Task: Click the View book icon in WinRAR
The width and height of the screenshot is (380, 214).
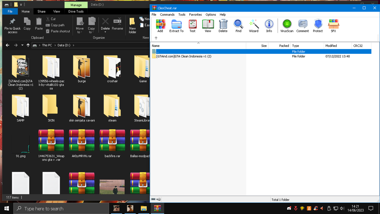Action: (208, 26)
